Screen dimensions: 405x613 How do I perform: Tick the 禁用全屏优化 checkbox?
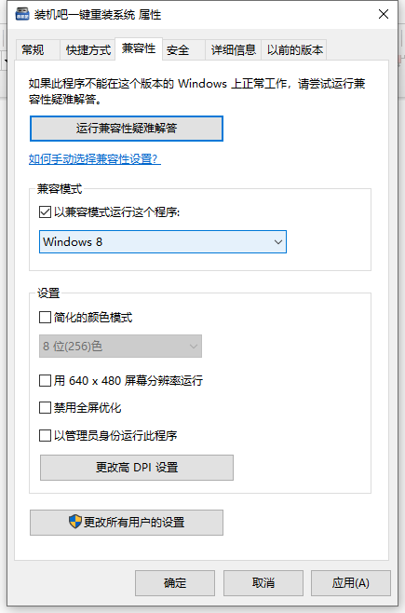(45, 408)
